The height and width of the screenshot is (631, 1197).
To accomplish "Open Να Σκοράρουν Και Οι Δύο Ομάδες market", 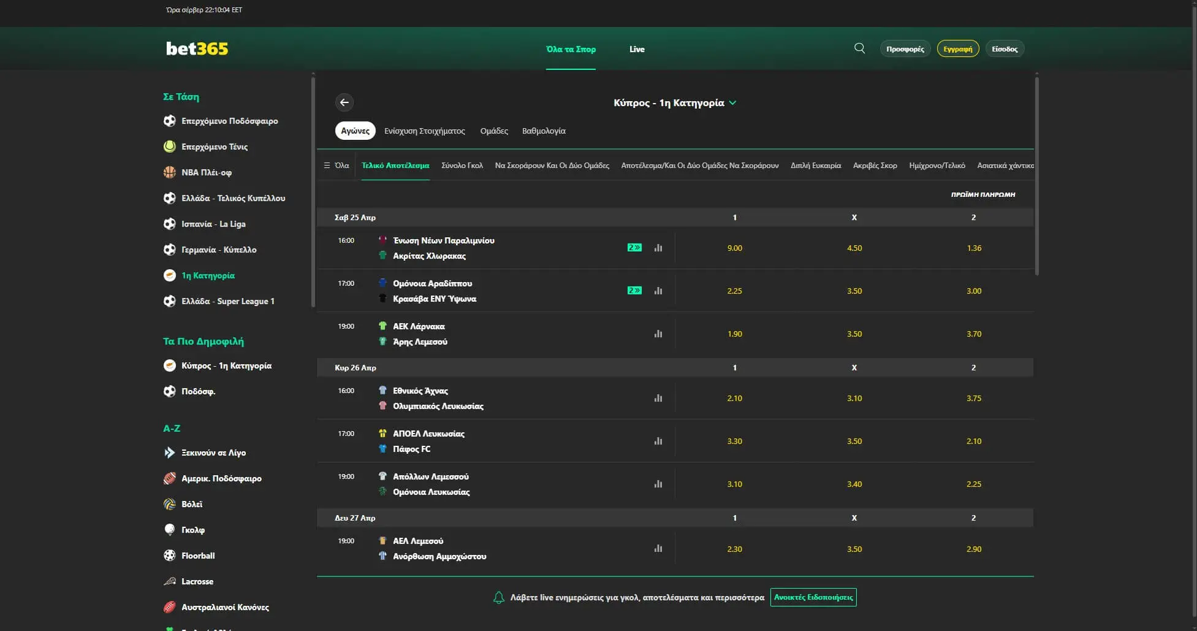I will [552, 166].
